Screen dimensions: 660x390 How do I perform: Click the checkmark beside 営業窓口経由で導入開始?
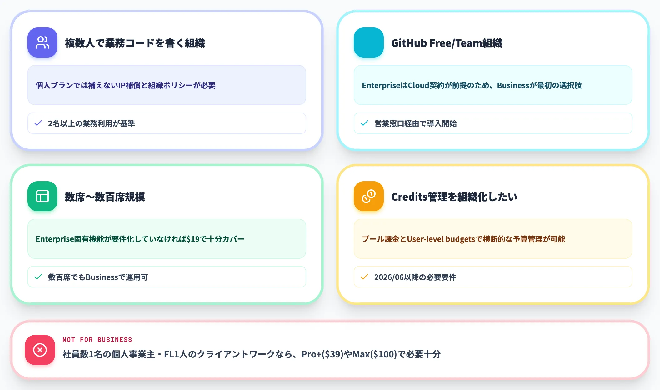pos(364,123)
